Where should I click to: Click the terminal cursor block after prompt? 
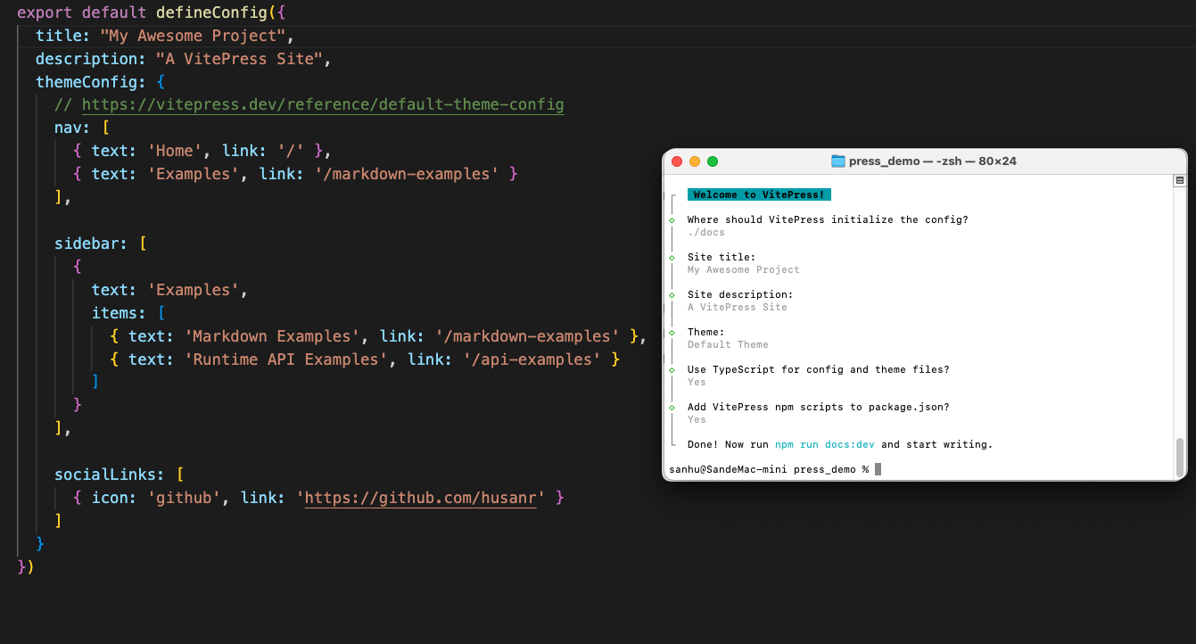tap(878, 469)
